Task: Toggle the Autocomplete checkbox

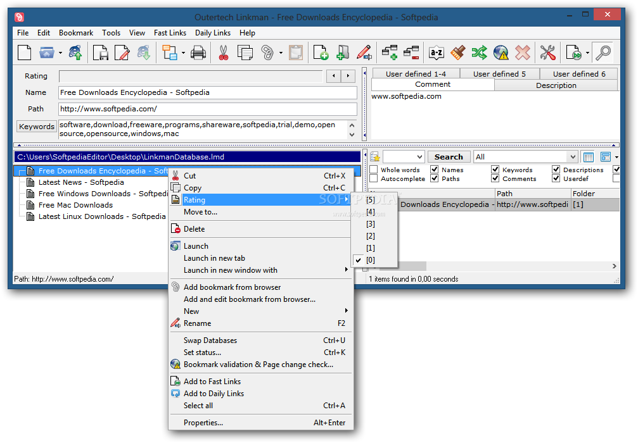Action: click(374, 178)
